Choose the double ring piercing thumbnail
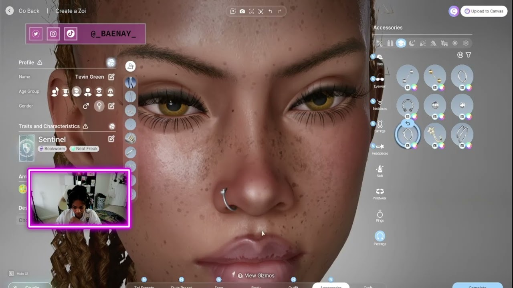 [x=462, y=134]
